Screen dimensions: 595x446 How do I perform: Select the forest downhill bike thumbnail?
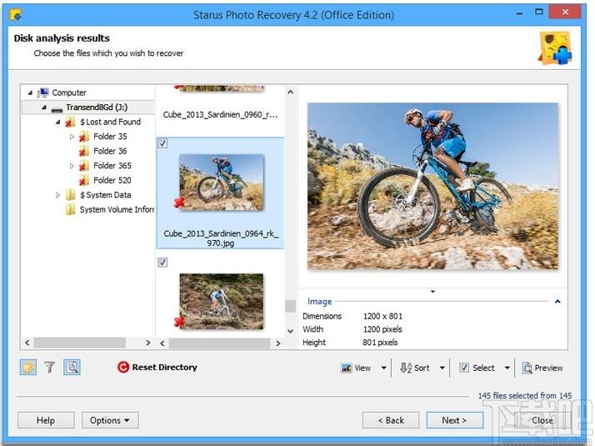(221, 302)
